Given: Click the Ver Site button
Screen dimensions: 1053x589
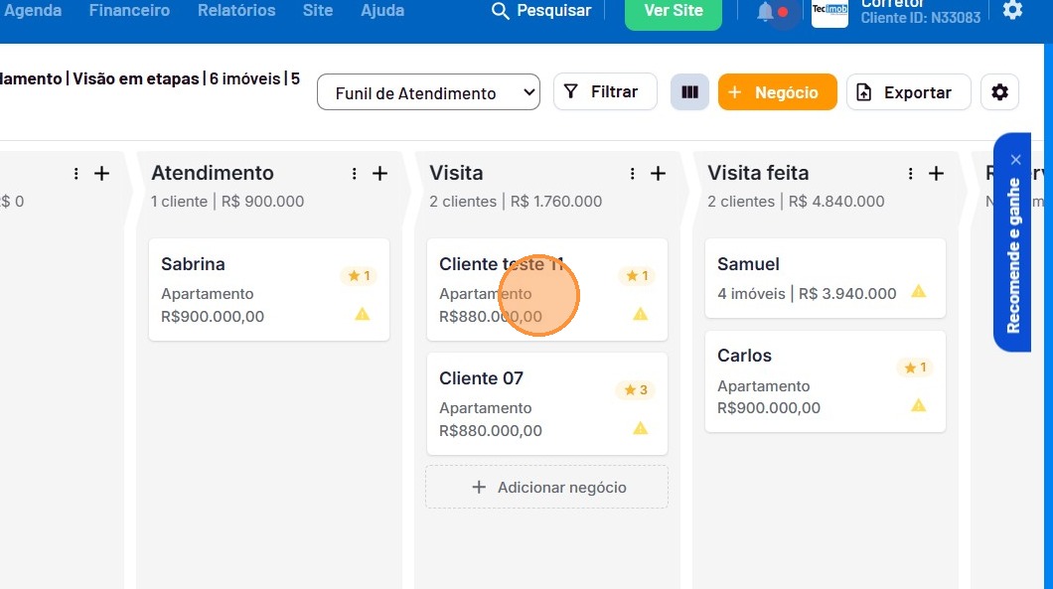Looking at the screenshot, I should (673, 11).
